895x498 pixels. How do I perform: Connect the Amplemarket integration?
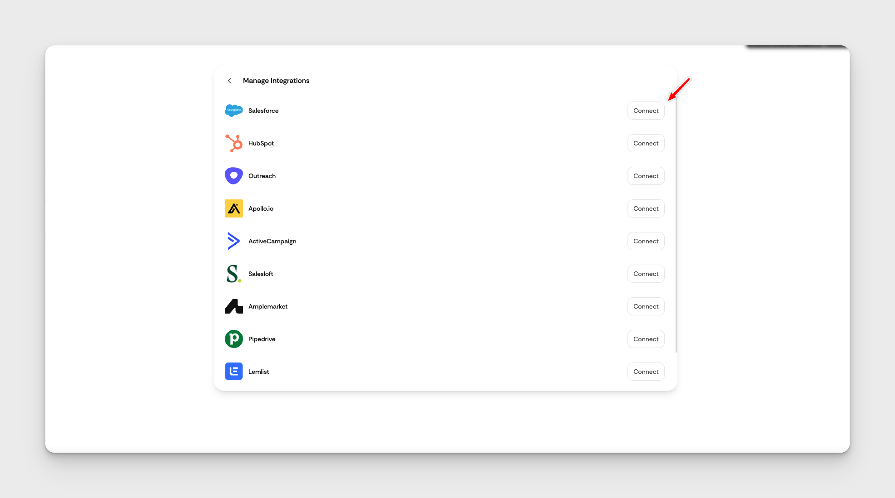coord(646,306)
